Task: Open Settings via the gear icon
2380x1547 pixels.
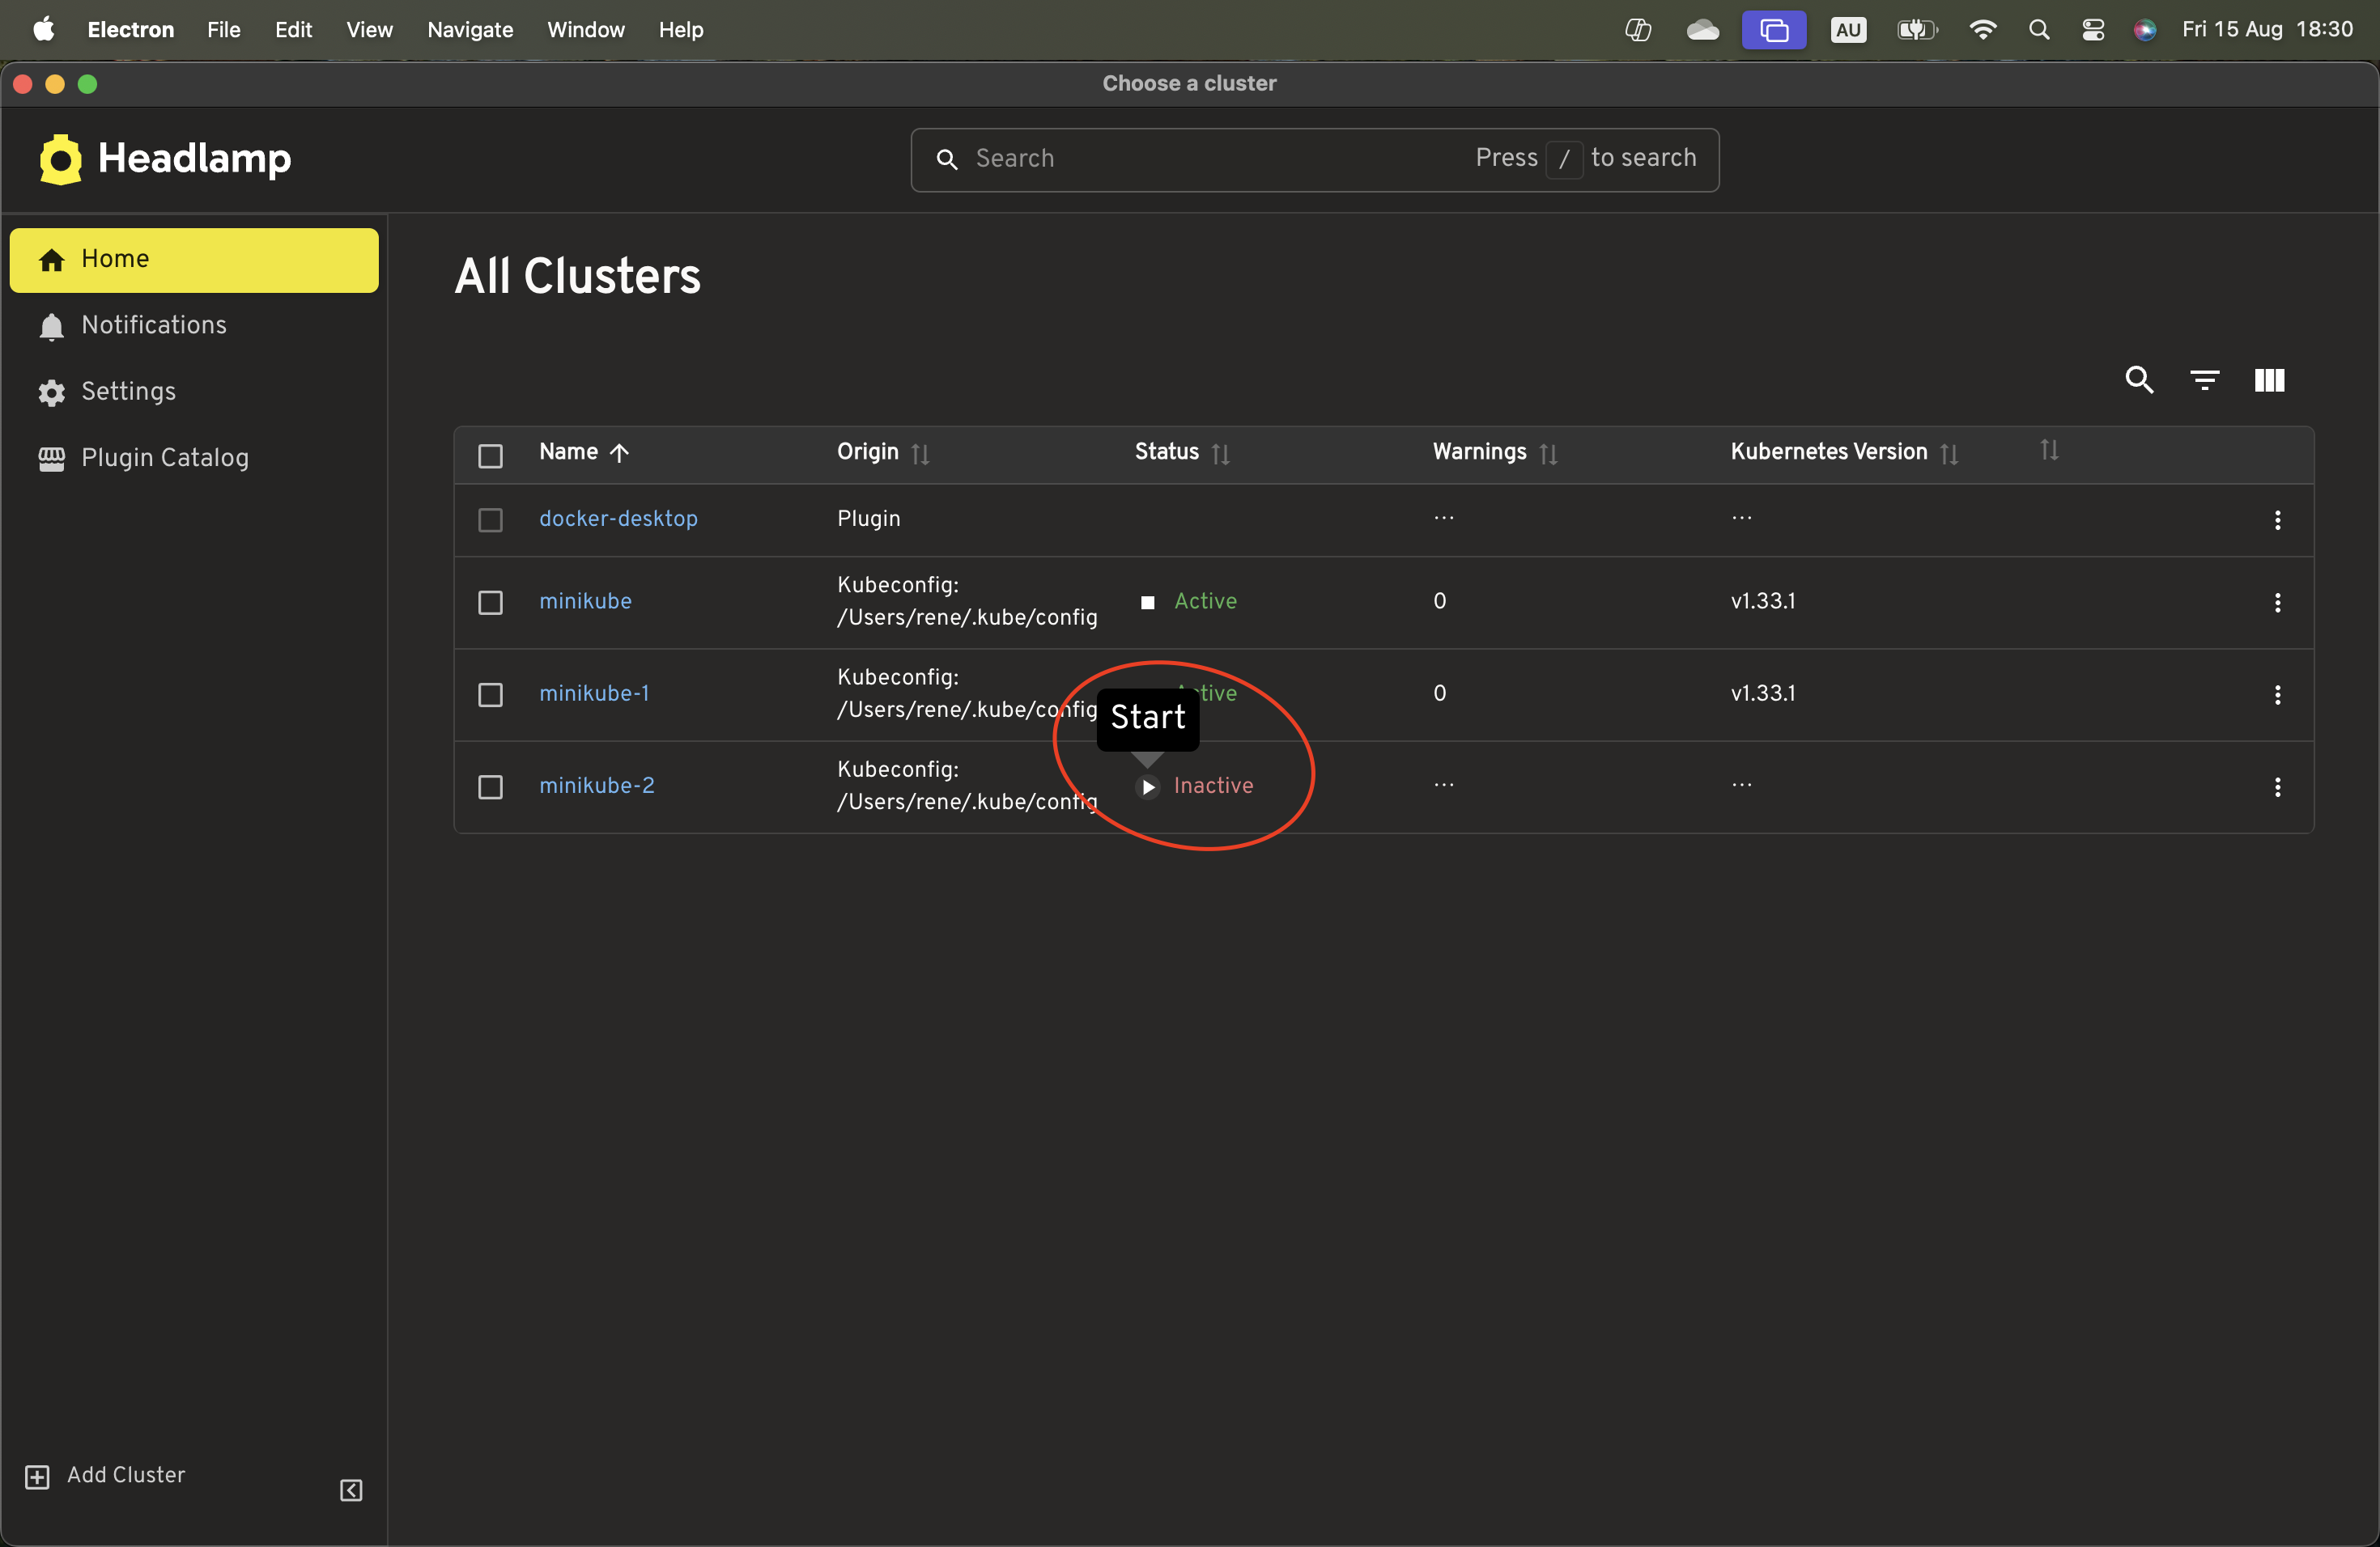Action: 51,392
